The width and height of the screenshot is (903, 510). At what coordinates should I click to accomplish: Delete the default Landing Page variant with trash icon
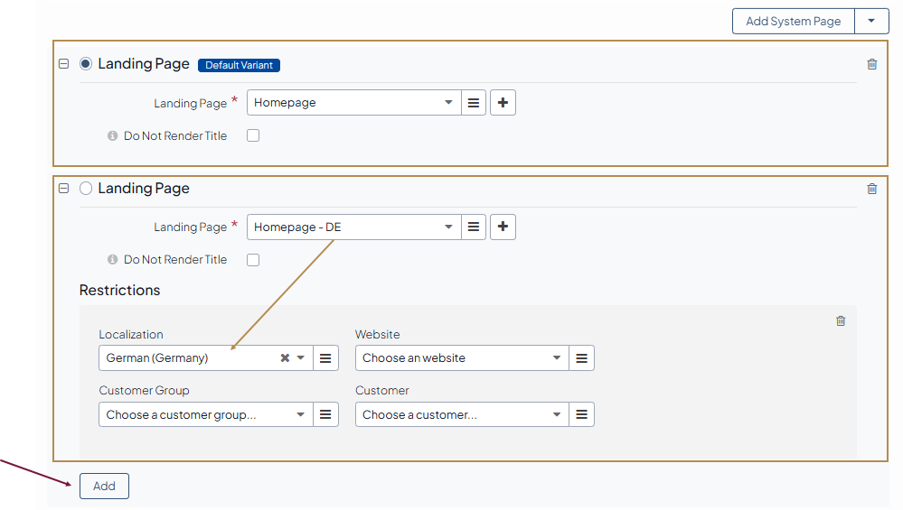coord(871,64)
